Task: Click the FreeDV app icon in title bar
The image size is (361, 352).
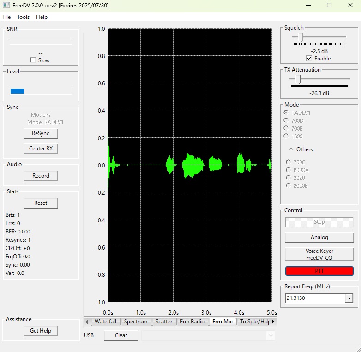Action: click(6, 5)
